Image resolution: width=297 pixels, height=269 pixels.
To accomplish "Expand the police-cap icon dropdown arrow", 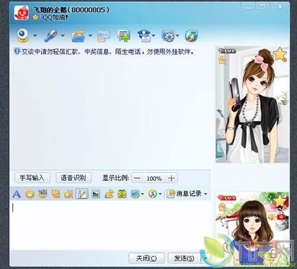I will point(153,36).
